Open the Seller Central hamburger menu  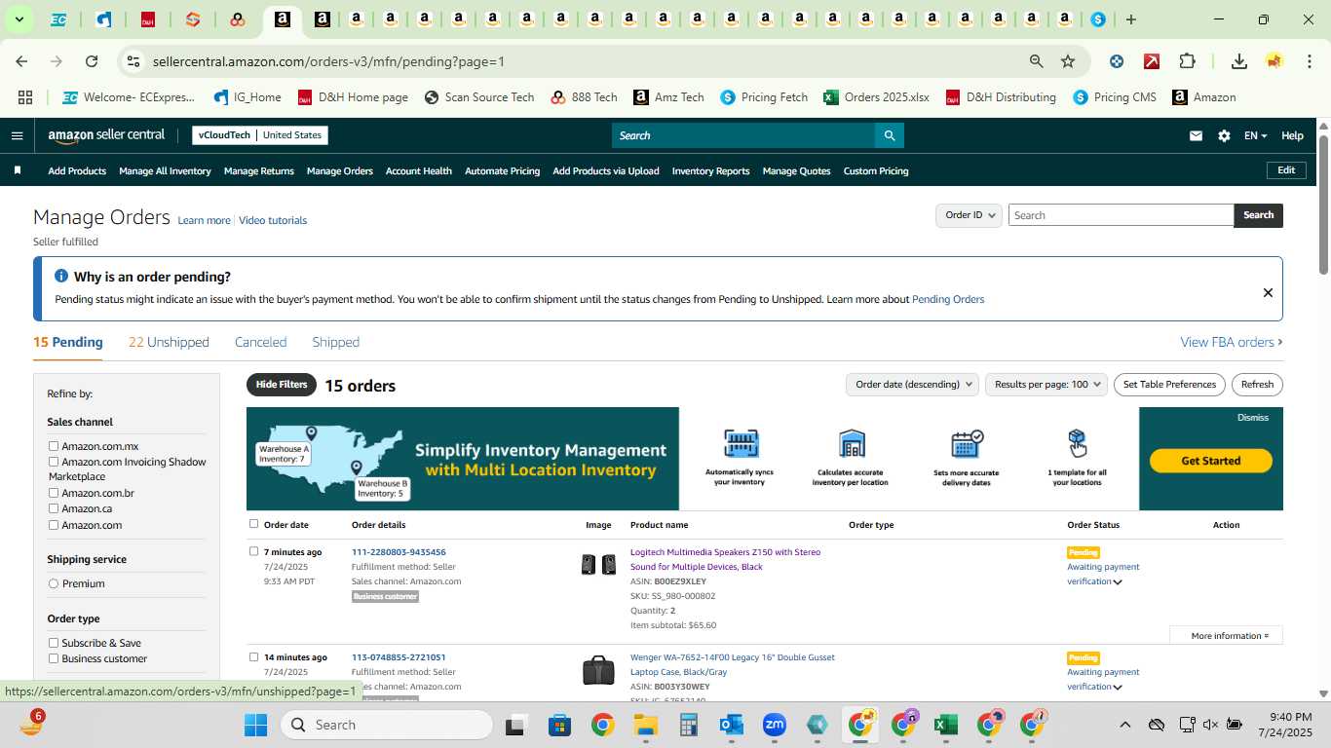[x=17, y=135]
